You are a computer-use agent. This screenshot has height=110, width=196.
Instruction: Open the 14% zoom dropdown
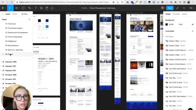click(191, 8)
